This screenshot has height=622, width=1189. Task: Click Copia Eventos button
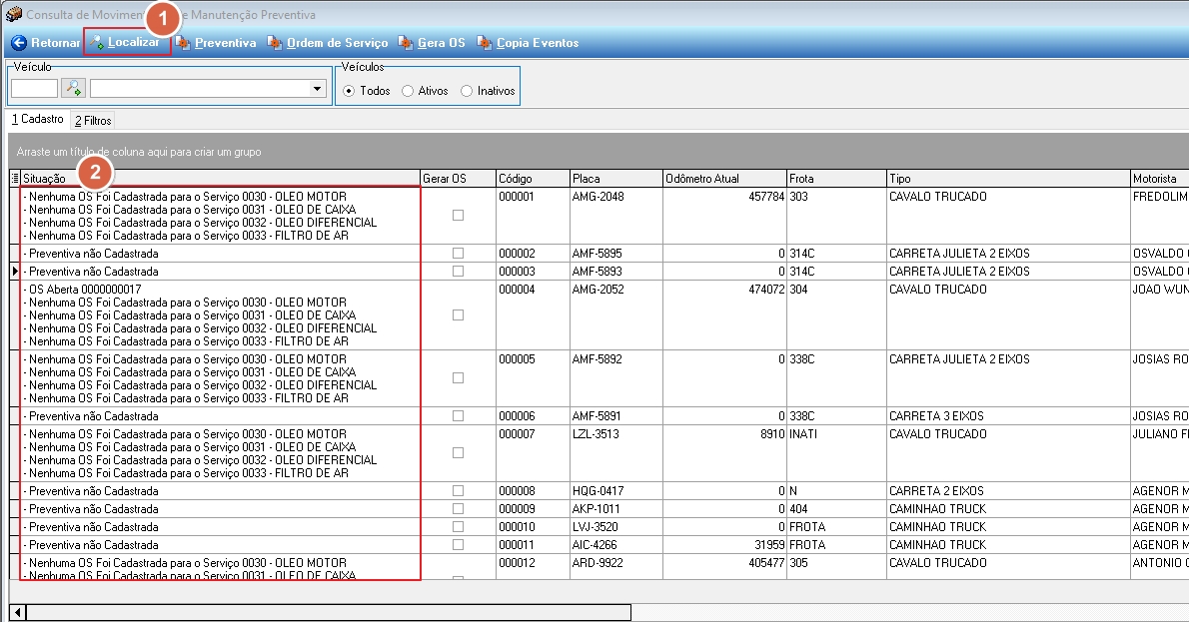coord(528,42)
